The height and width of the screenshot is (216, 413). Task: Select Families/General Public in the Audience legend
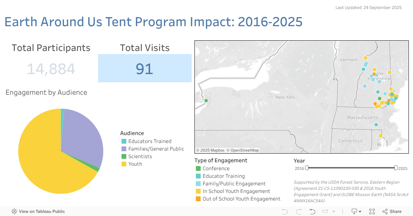click(x=153, y=149)
